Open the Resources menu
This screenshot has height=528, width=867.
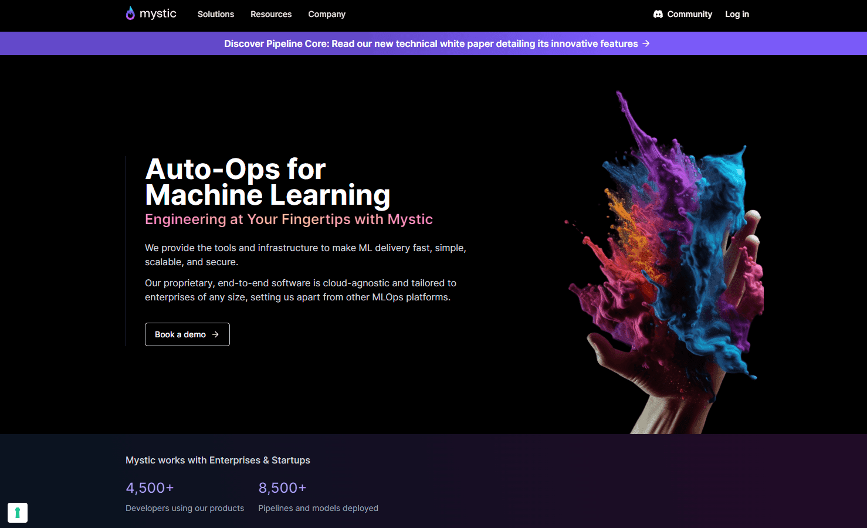click(x=271, y=14)
